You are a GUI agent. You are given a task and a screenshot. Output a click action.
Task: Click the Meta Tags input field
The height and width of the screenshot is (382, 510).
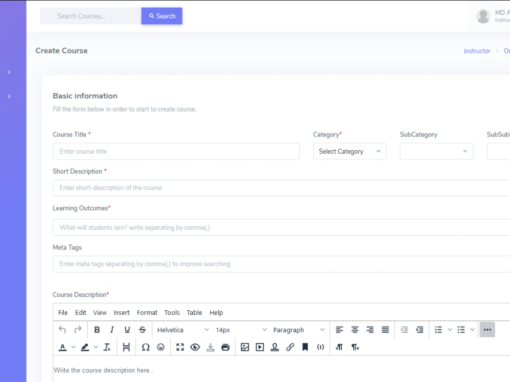coord(282,264)
